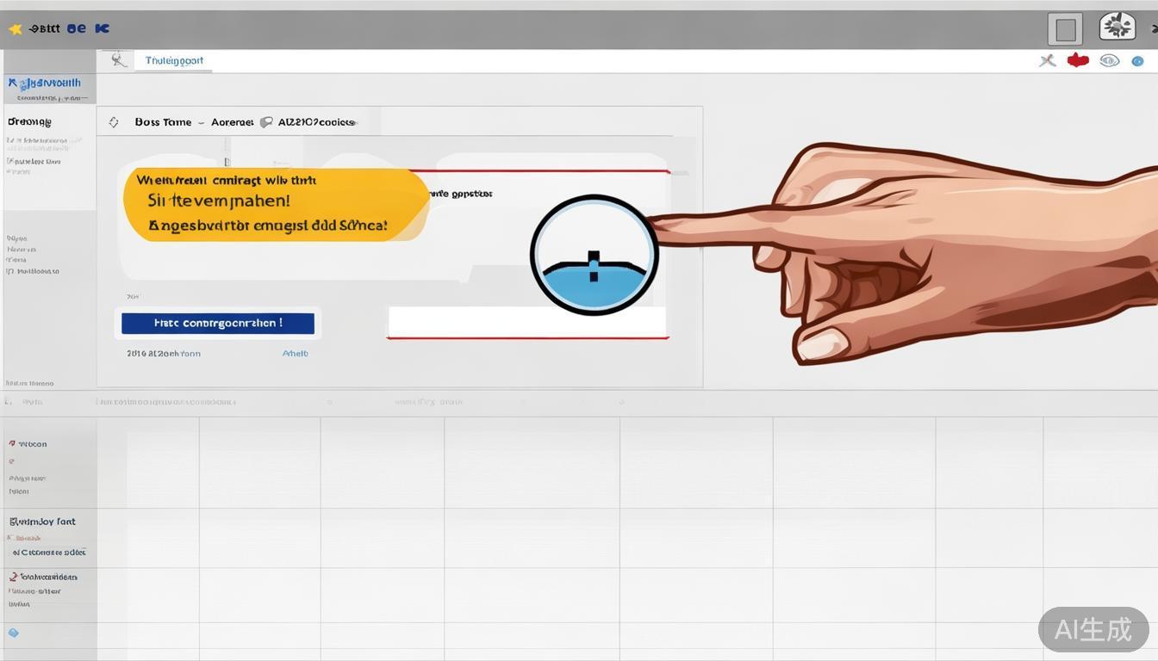The width and height of the screenshot is (1158, 661).
Task: Click the speech bubble icon beside Aoreraet
Action: tap(266, 122)
